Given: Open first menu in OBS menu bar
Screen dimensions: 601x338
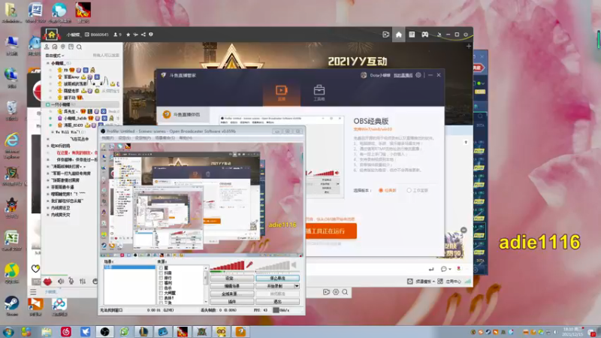Looking at the screenshot, I should pos(107,138).
